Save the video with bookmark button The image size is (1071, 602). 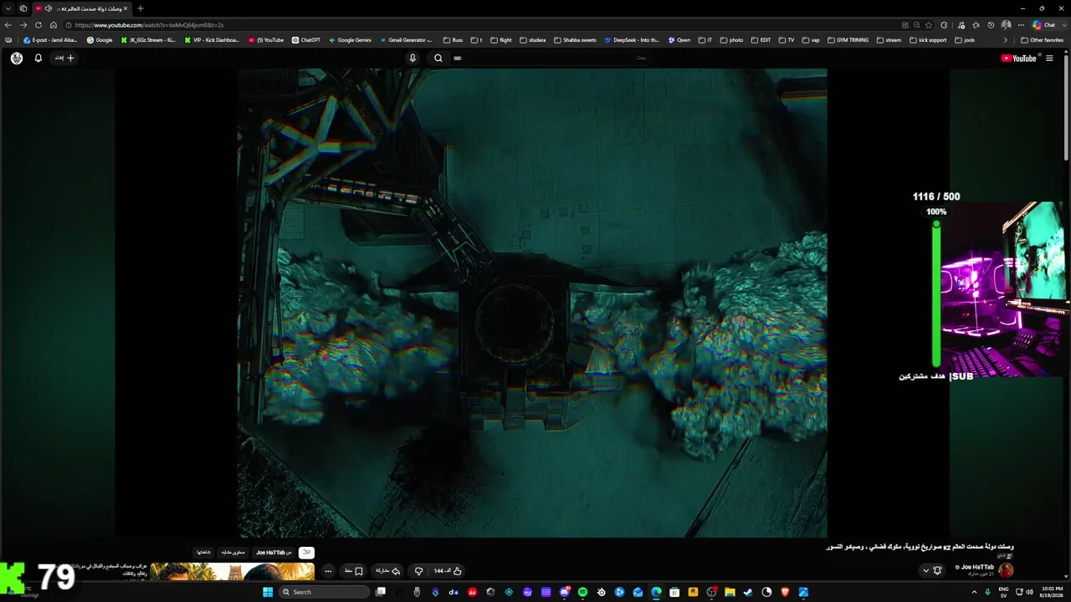tap(354, 571)
